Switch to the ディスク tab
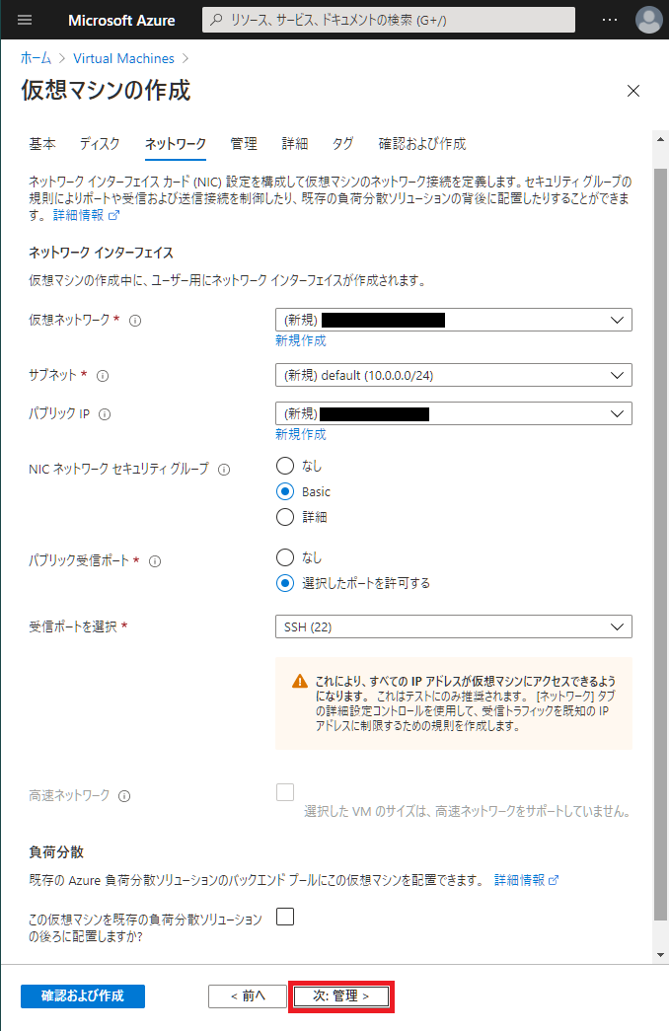Screen dimensions: 669x1031 pos(100,144)
